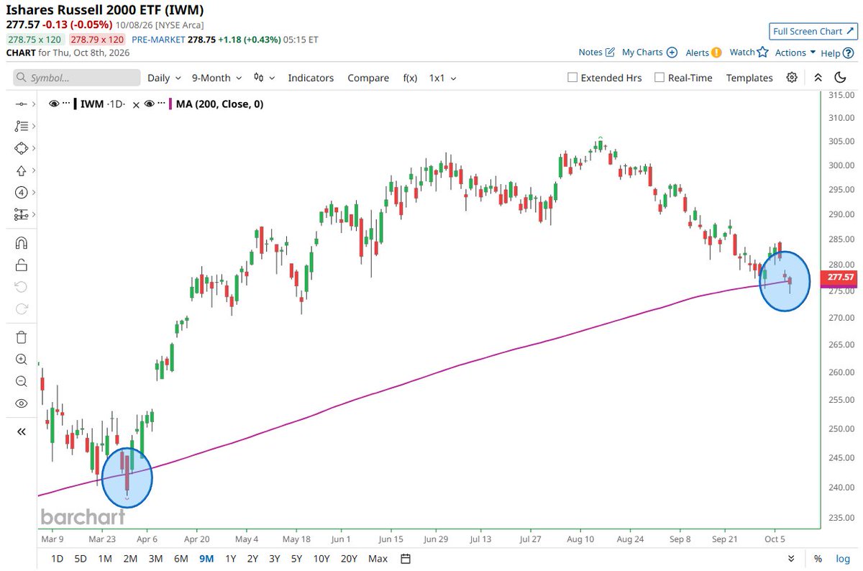Open the Daily frequency dropdown
The height and width of the screenshot is (571, 863).
pyautogui.click(x=163, y=78)
